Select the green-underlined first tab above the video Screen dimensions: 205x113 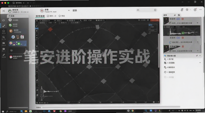tap(40, 16)
